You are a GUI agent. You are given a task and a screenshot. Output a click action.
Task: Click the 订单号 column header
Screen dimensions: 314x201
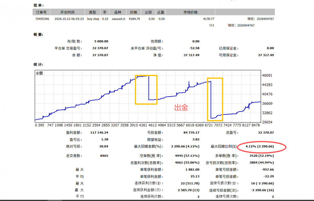(41, 12)
